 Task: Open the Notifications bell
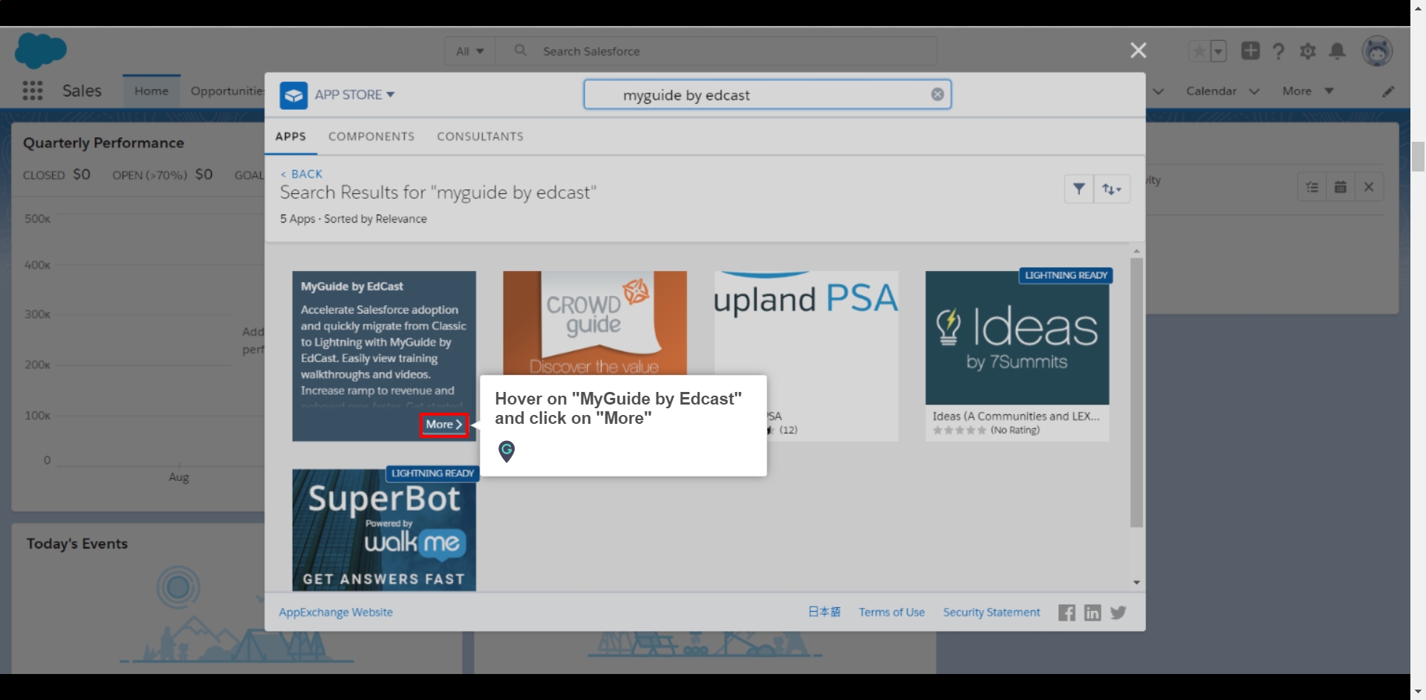point(1337,50)
